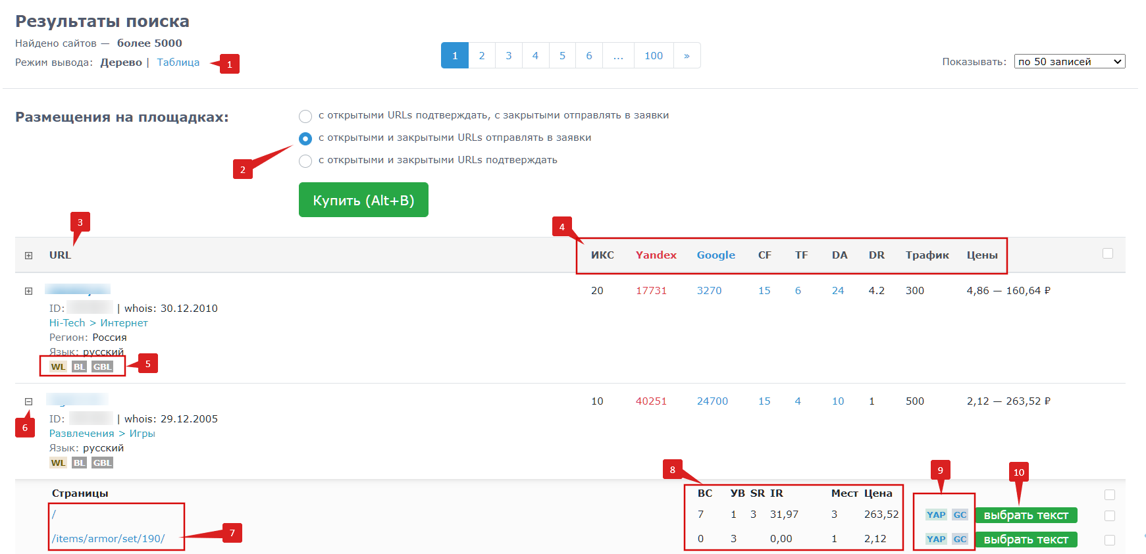1146x554 pixels.
Task: Select option: send open and closed URLs to requests
Action: tap(305, 139)
